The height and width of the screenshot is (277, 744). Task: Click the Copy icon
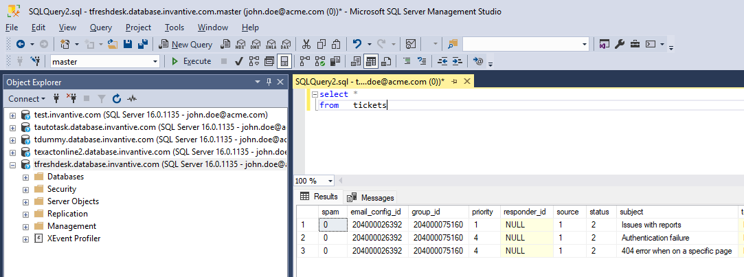coord(322,44)
